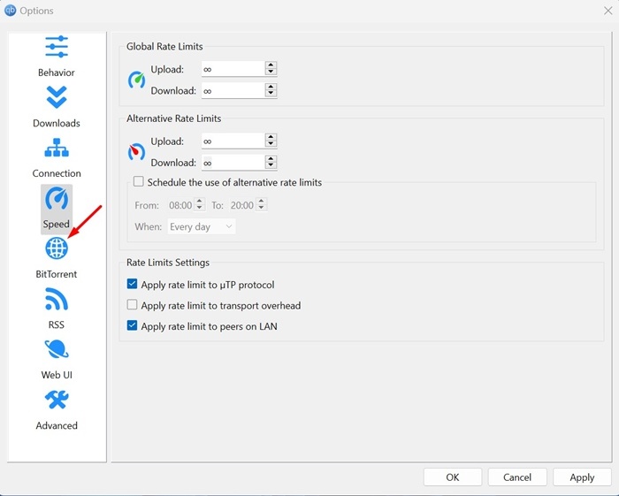The image size is (619, 496).
Task: Increase the From time 08:00 stepper
Action: pos(200,202)
